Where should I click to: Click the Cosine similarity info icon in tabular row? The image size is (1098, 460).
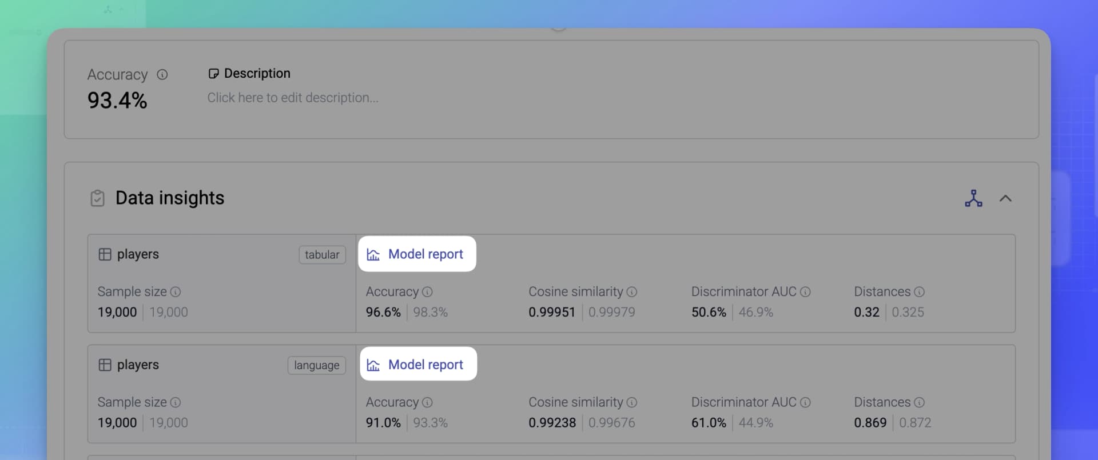[x=632, y=292]
